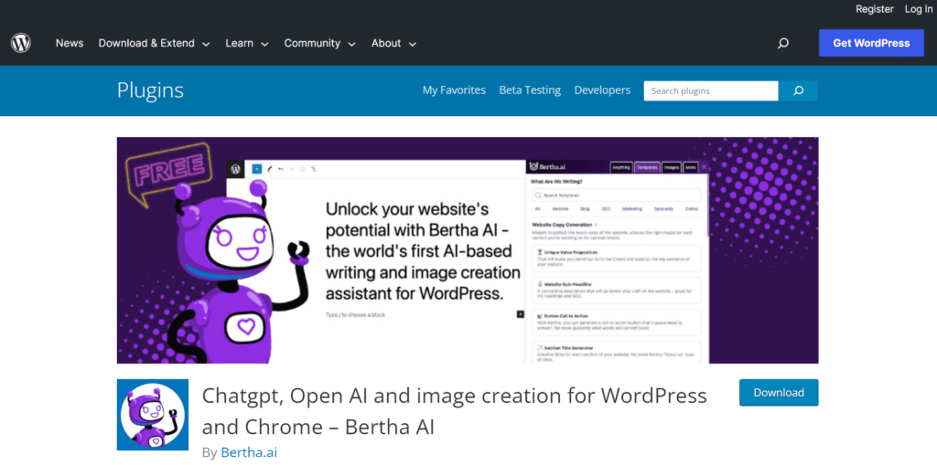Open the News menu item
This screenshot has width=937, height=465.
coord(70,43)
